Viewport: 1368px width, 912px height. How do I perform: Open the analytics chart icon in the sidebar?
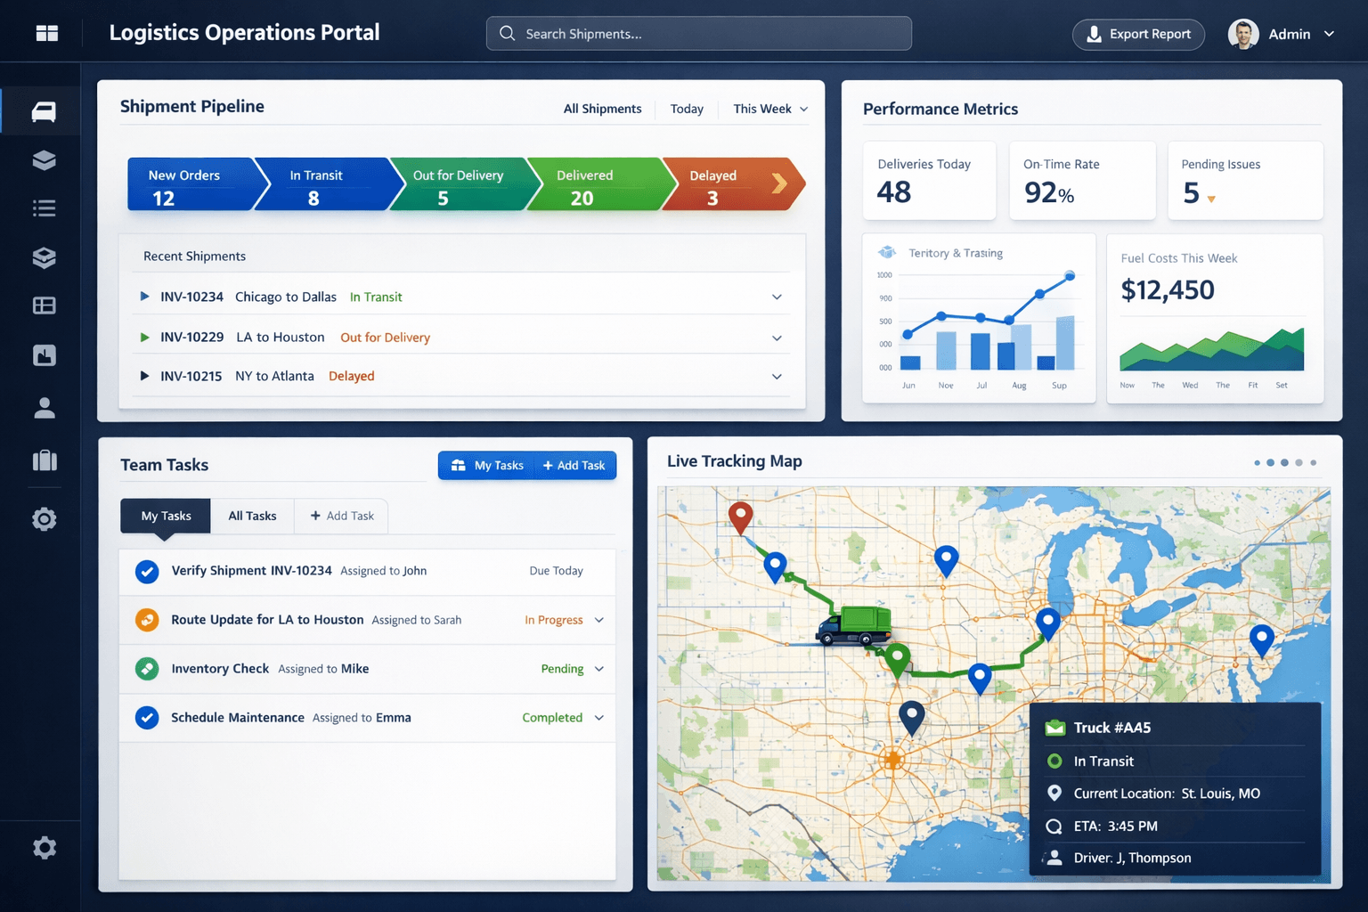[x=44, y=354]
